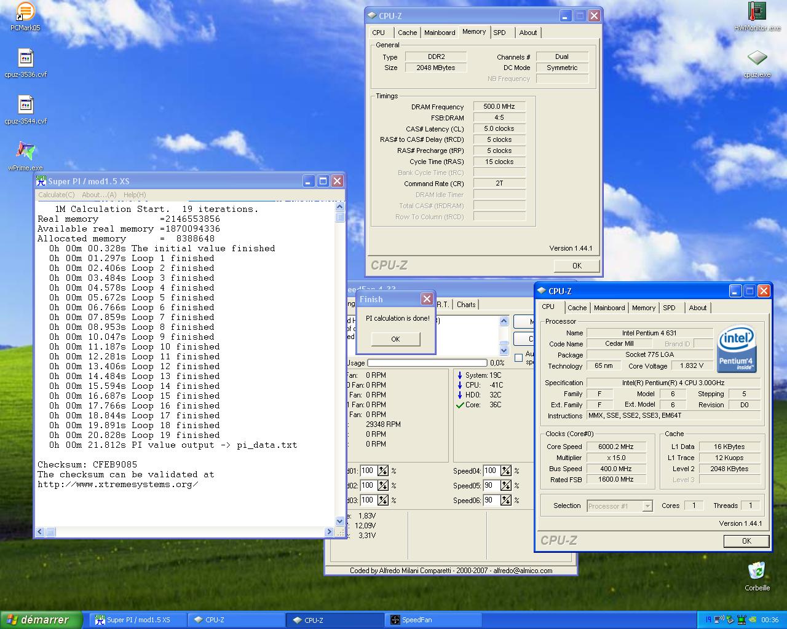Confirm OK in the Finish dialog
The image size is (787, 629).
tap(395, 339)
